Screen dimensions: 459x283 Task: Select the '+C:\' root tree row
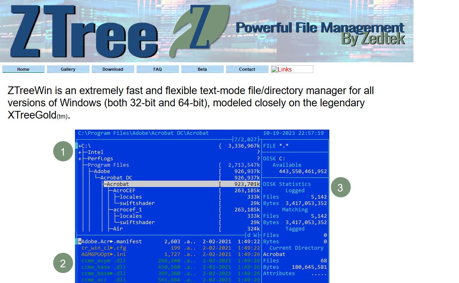click(x=168, y=146)
